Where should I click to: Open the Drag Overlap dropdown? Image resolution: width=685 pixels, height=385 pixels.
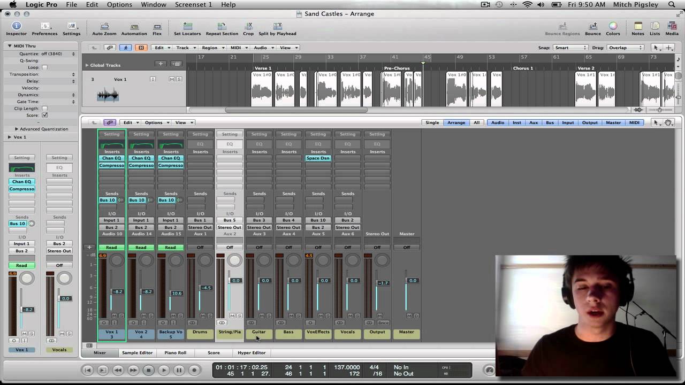click(x=625, y=48)
